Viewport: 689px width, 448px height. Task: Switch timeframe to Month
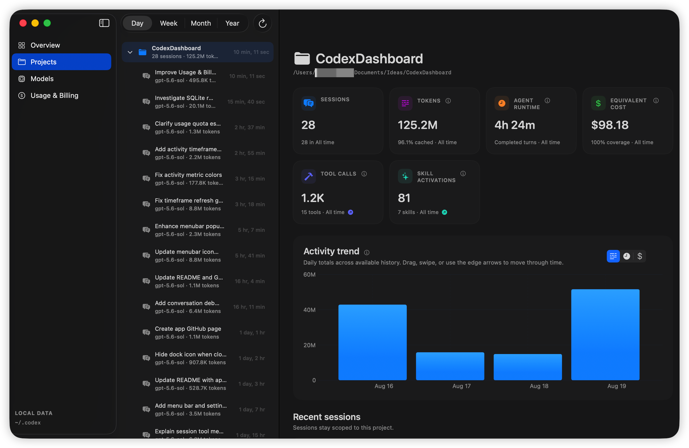[x=201, y=23]
